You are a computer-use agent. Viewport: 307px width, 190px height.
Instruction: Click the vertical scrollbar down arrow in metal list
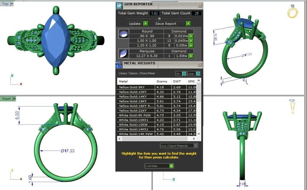tap(199, 134)
